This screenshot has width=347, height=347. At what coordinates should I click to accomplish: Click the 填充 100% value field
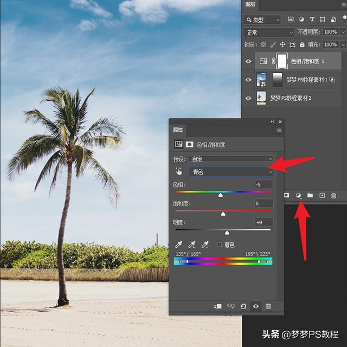click(331, 44)
